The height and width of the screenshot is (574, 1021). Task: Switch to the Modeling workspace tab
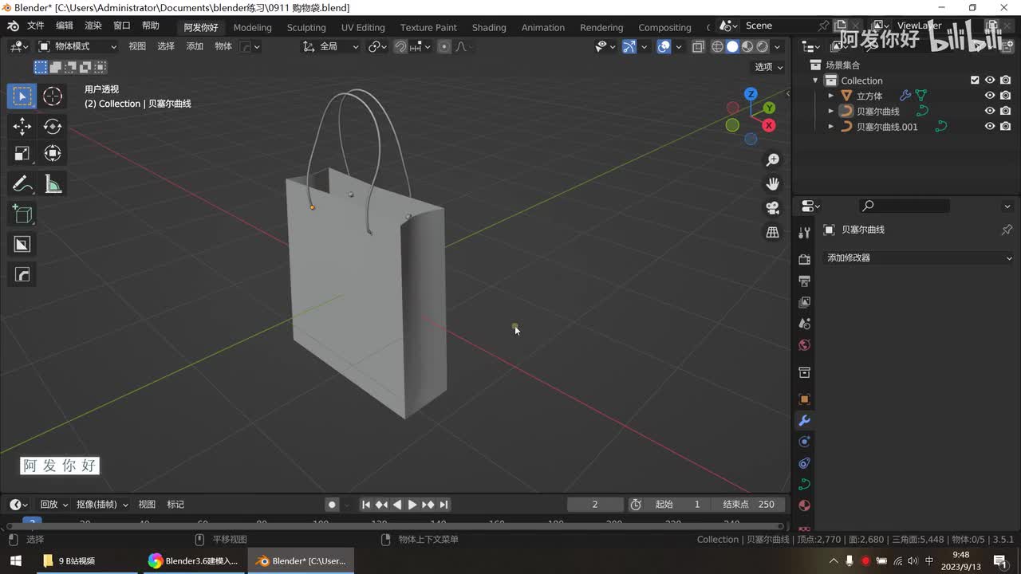click(252, 27)
